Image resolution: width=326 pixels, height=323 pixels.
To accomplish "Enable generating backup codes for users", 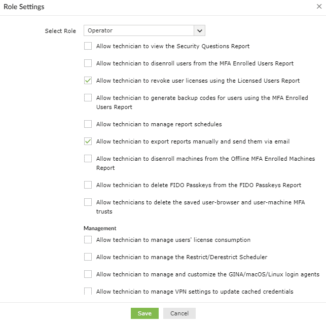I will [x=88, y=98].
